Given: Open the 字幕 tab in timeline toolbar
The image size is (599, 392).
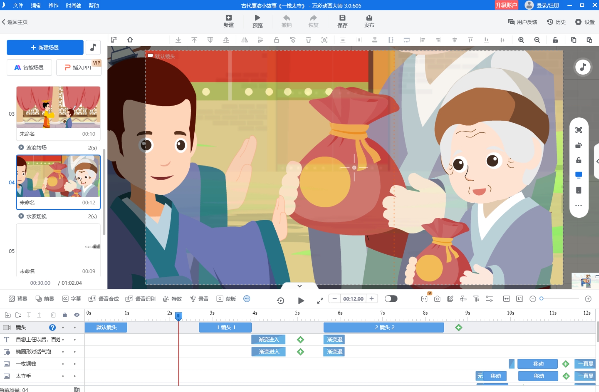Looking at the screenshot, I should tap(72, 299).
